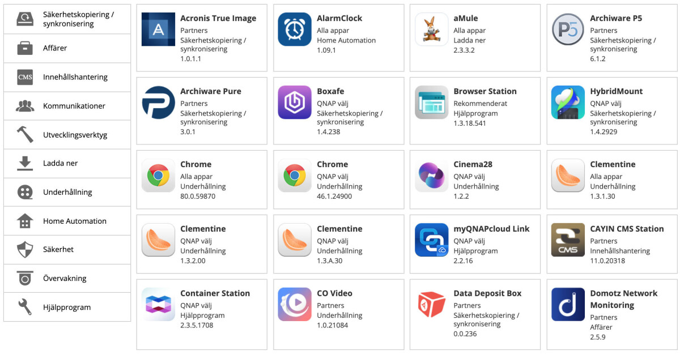Select the HybridMount app icon

coord(568,103)
